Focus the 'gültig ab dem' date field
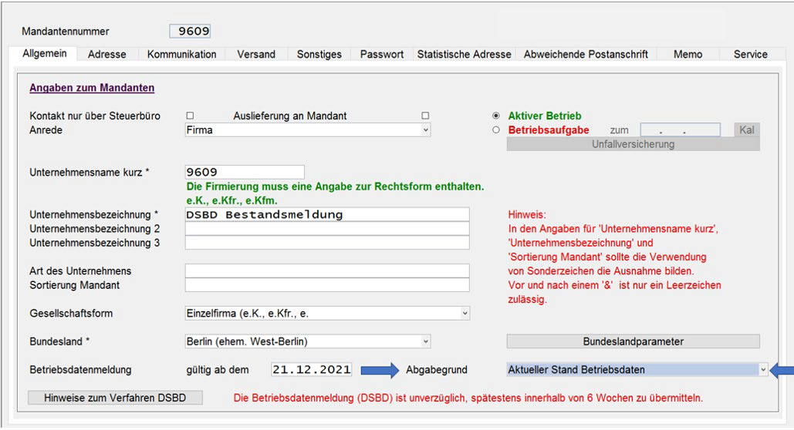This screenshot has width=794, height=430. click(311, 370)
